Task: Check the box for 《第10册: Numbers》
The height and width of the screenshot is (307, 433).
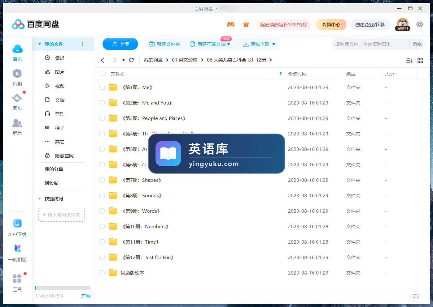Action: pyautogui.click(x=102, y=227)
